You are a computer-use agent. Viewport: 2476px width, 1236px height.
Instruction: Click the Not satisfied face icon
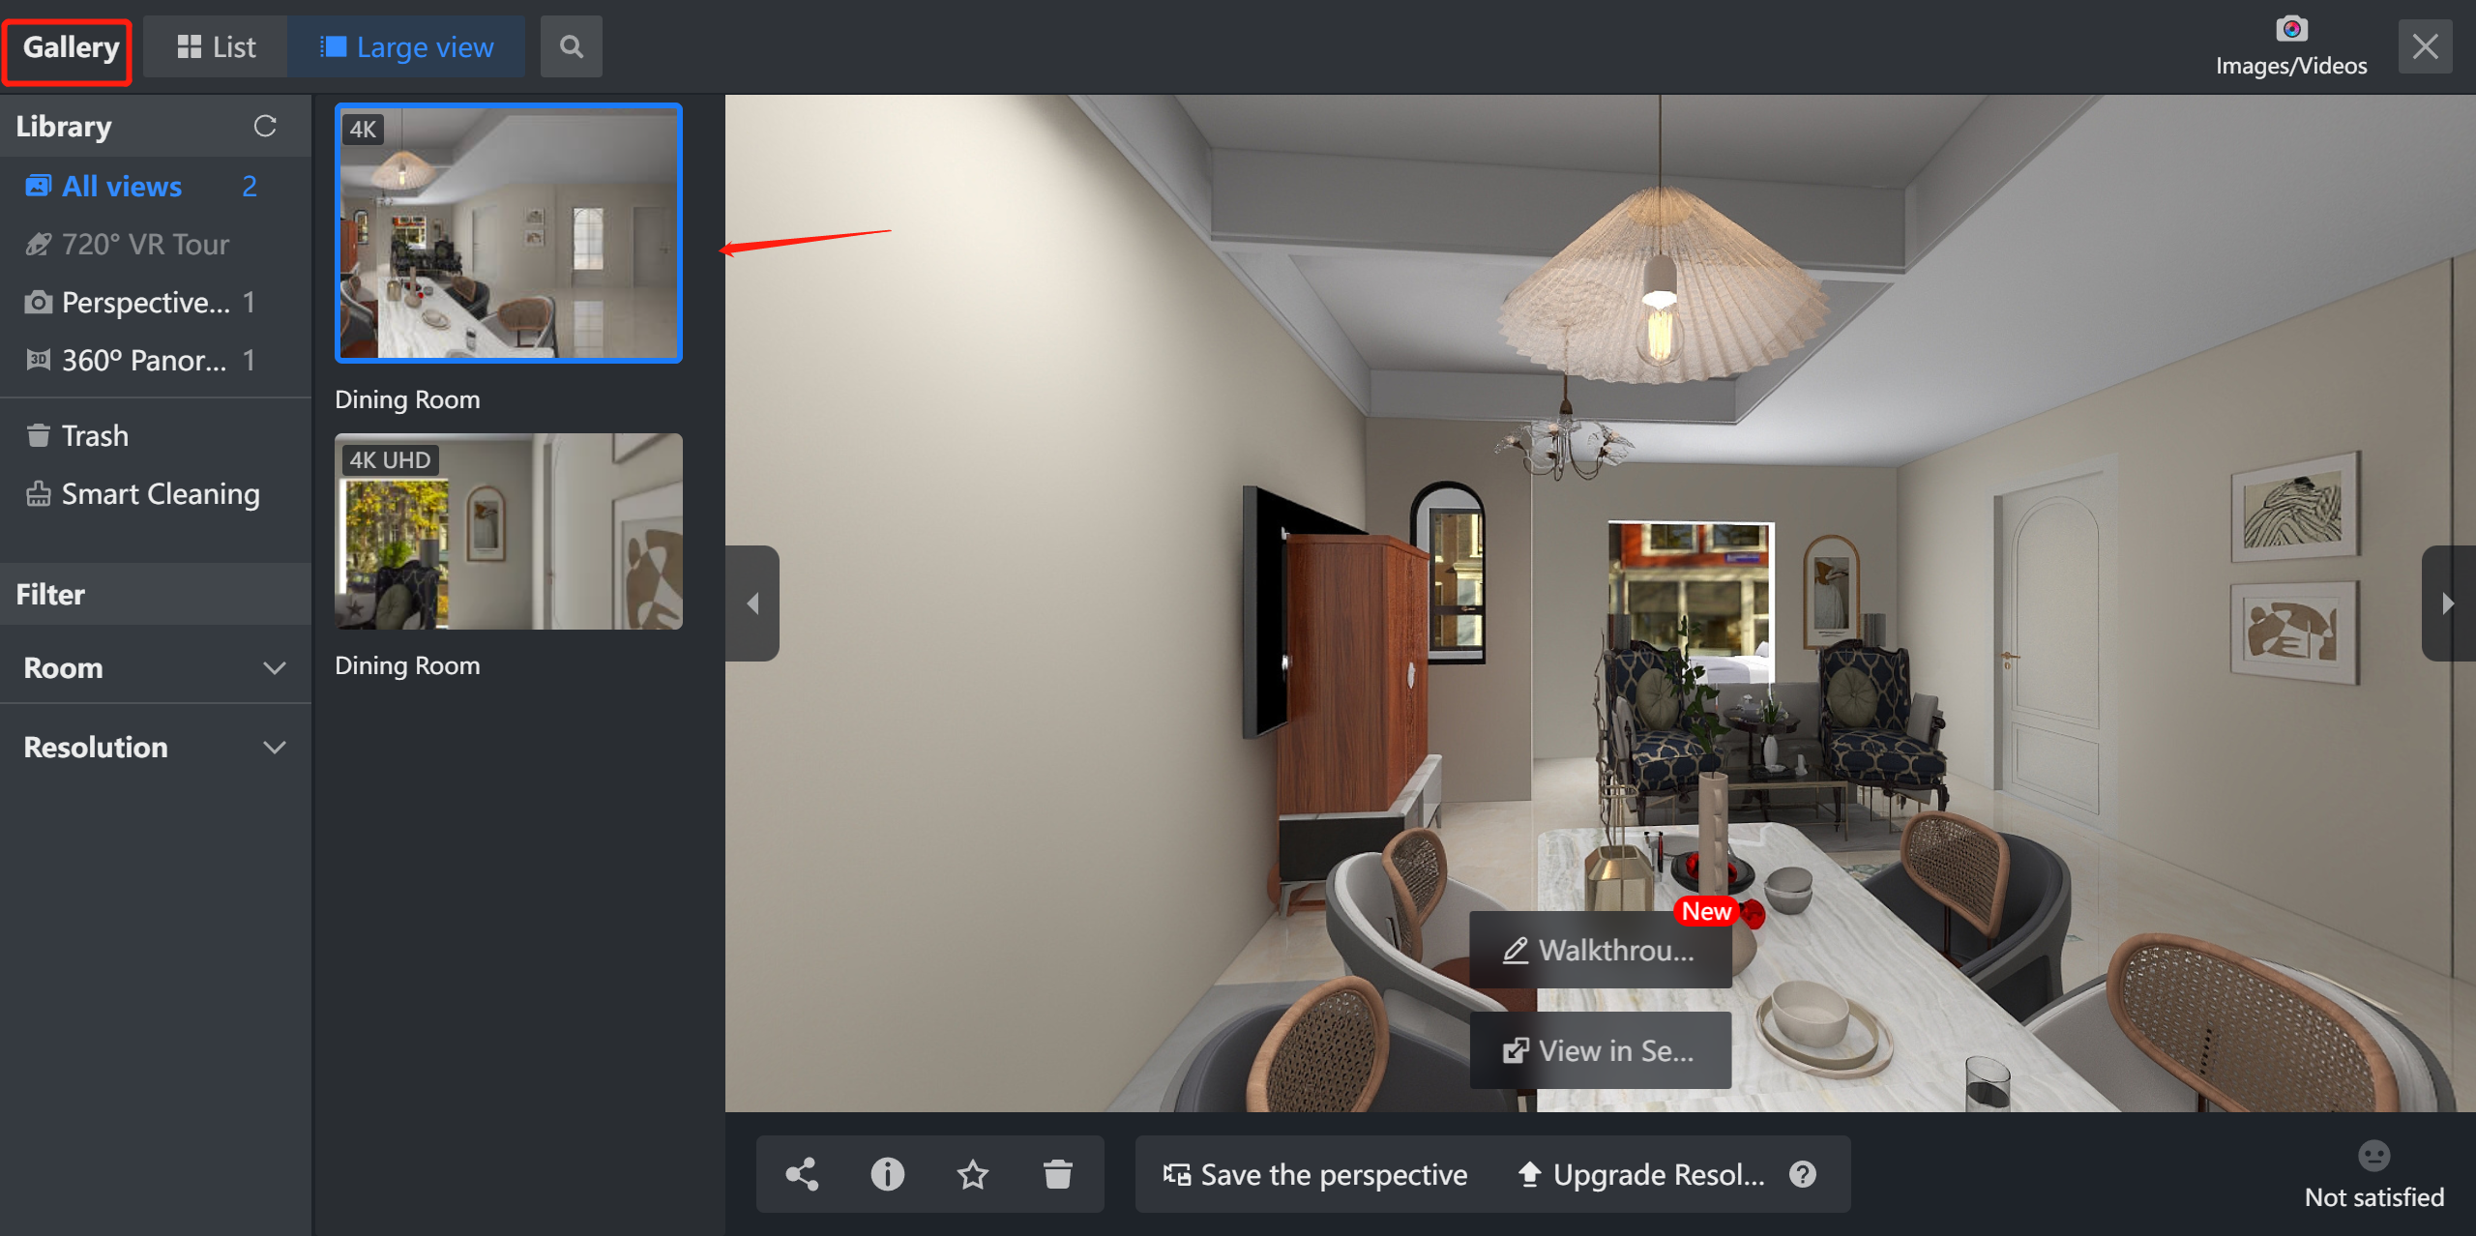(x=2373, y=1157)
